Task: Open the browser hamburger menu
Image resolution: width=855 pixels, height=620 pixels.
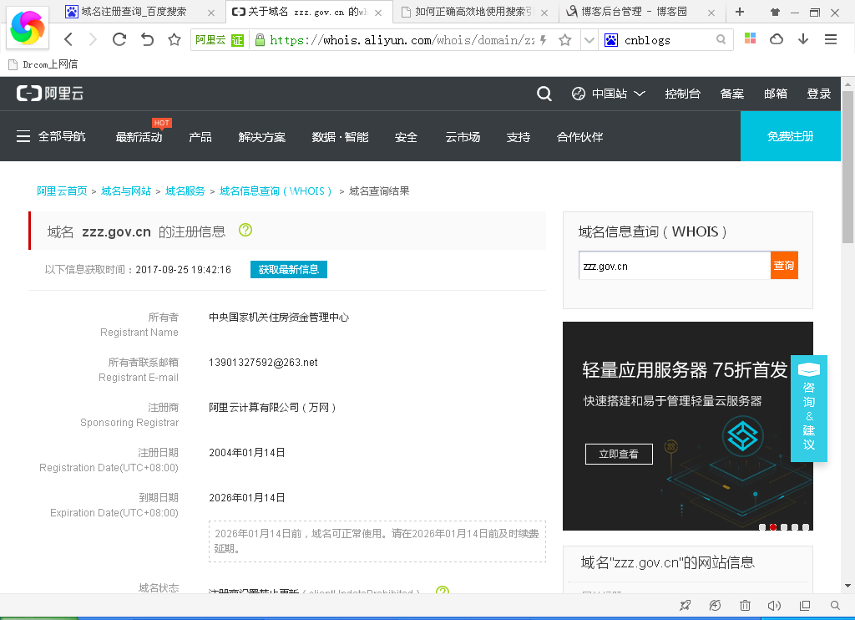Action: (x=831, y=38)
